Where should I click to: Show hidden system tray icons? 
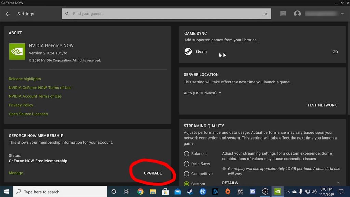point(288,192)
